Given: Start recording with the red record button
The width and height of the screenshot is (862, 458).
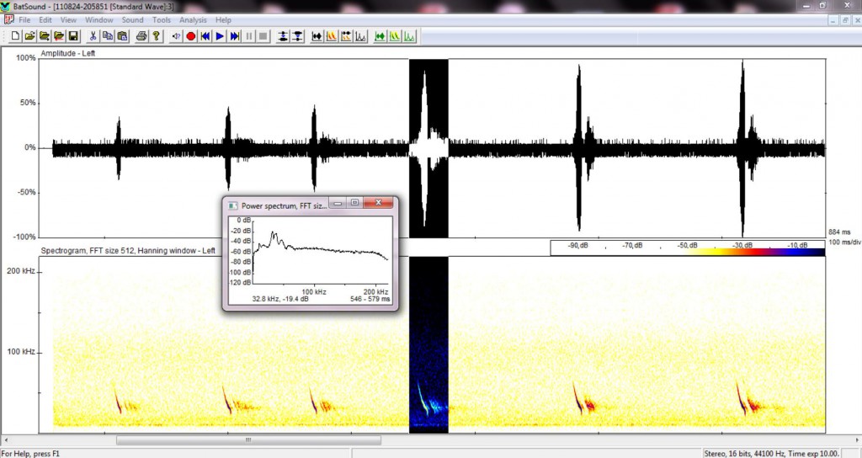Looking at the screenshot, I should click(191, 36).
